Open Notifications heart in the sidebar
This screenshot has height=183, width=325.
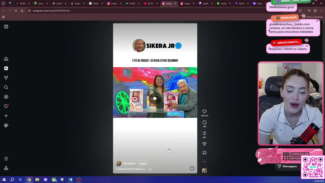(6, 106)
